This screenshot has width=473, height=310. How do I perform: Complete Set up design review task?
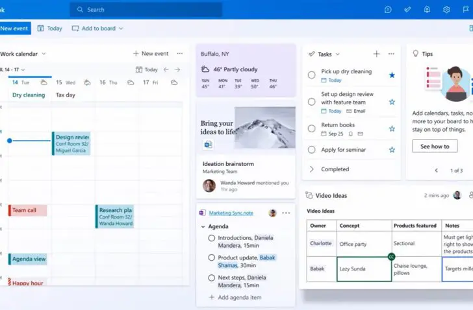coord(312,102)
